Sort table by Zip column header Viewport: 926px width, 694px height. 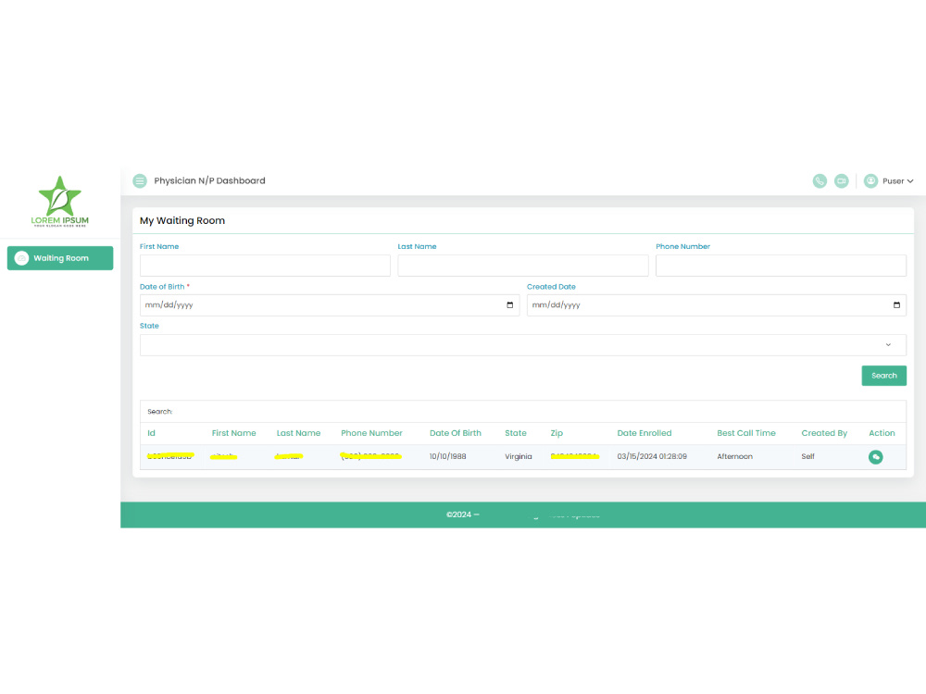click(557, 433)
